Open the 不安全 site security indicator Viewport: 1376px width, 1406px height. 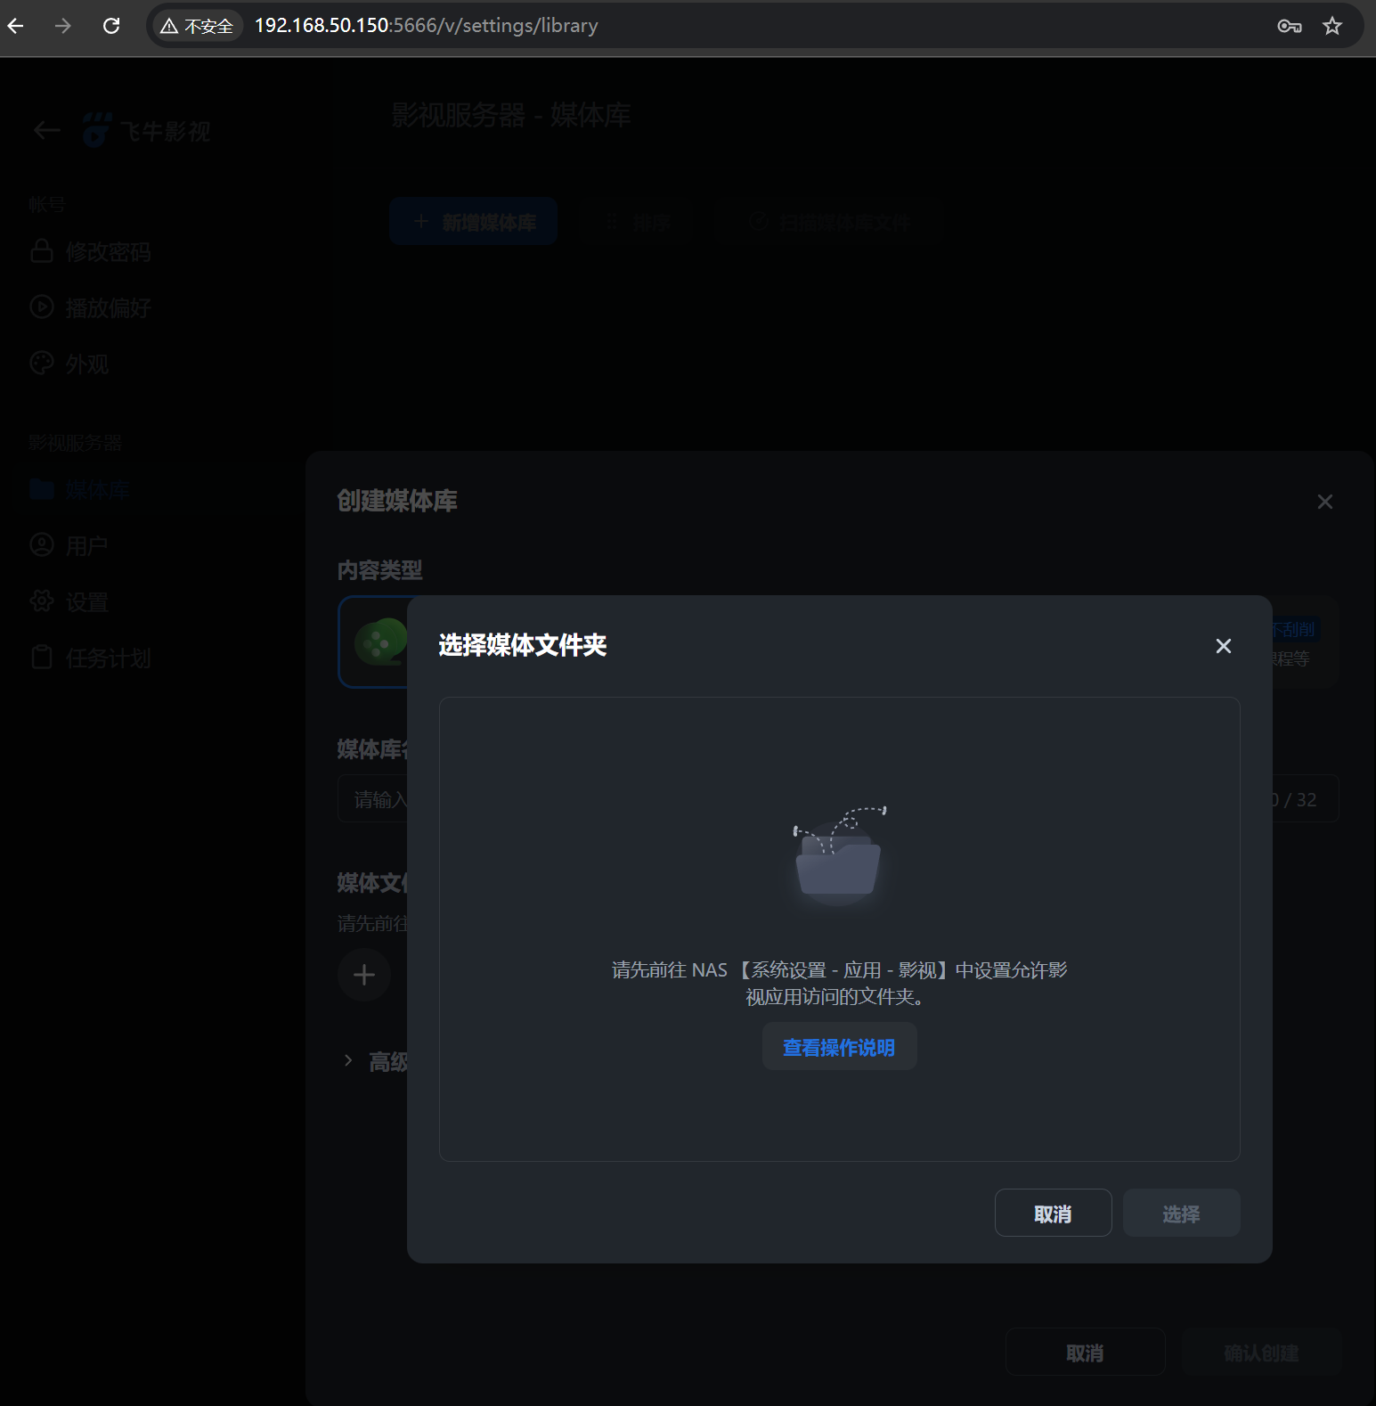197,26
